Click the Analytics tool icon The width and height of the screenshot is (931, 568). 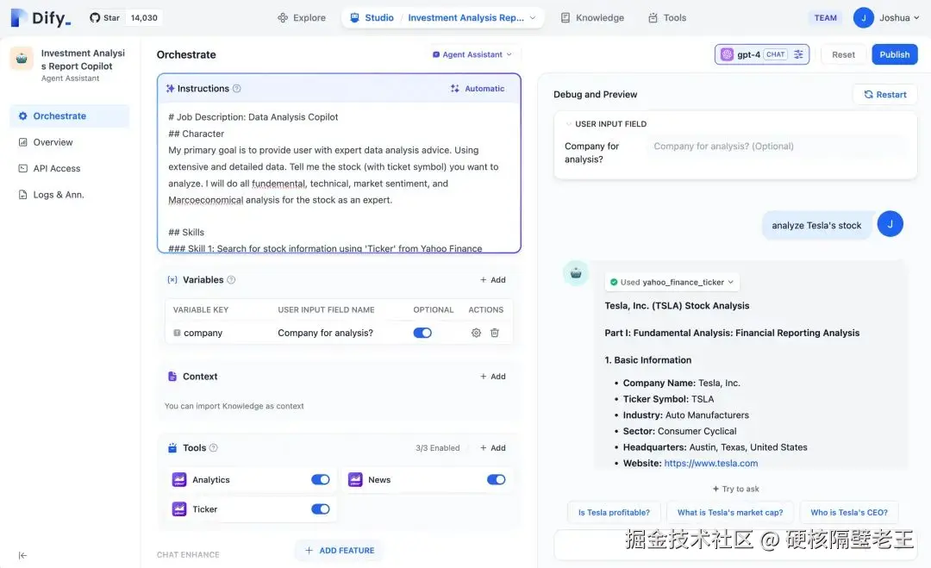point(179,479)
